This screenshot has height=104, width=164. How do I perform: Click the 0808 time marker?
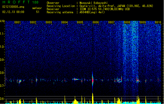127,22
